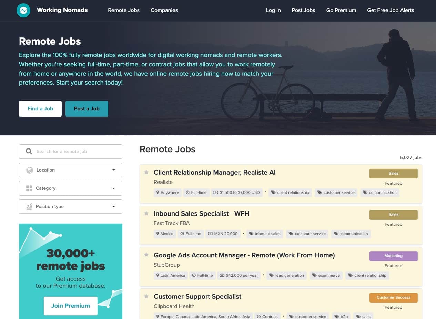Bookmark the Customer Support Specialist job star

pos(146,296)
